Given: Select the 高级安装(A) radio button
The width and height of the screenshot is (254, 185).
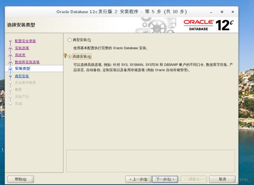Looking at the screenshot, I should pos(70,57).
